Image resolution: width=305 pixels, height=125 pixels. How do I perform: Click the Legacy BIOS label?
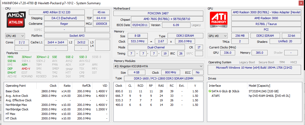coord(196,25)
